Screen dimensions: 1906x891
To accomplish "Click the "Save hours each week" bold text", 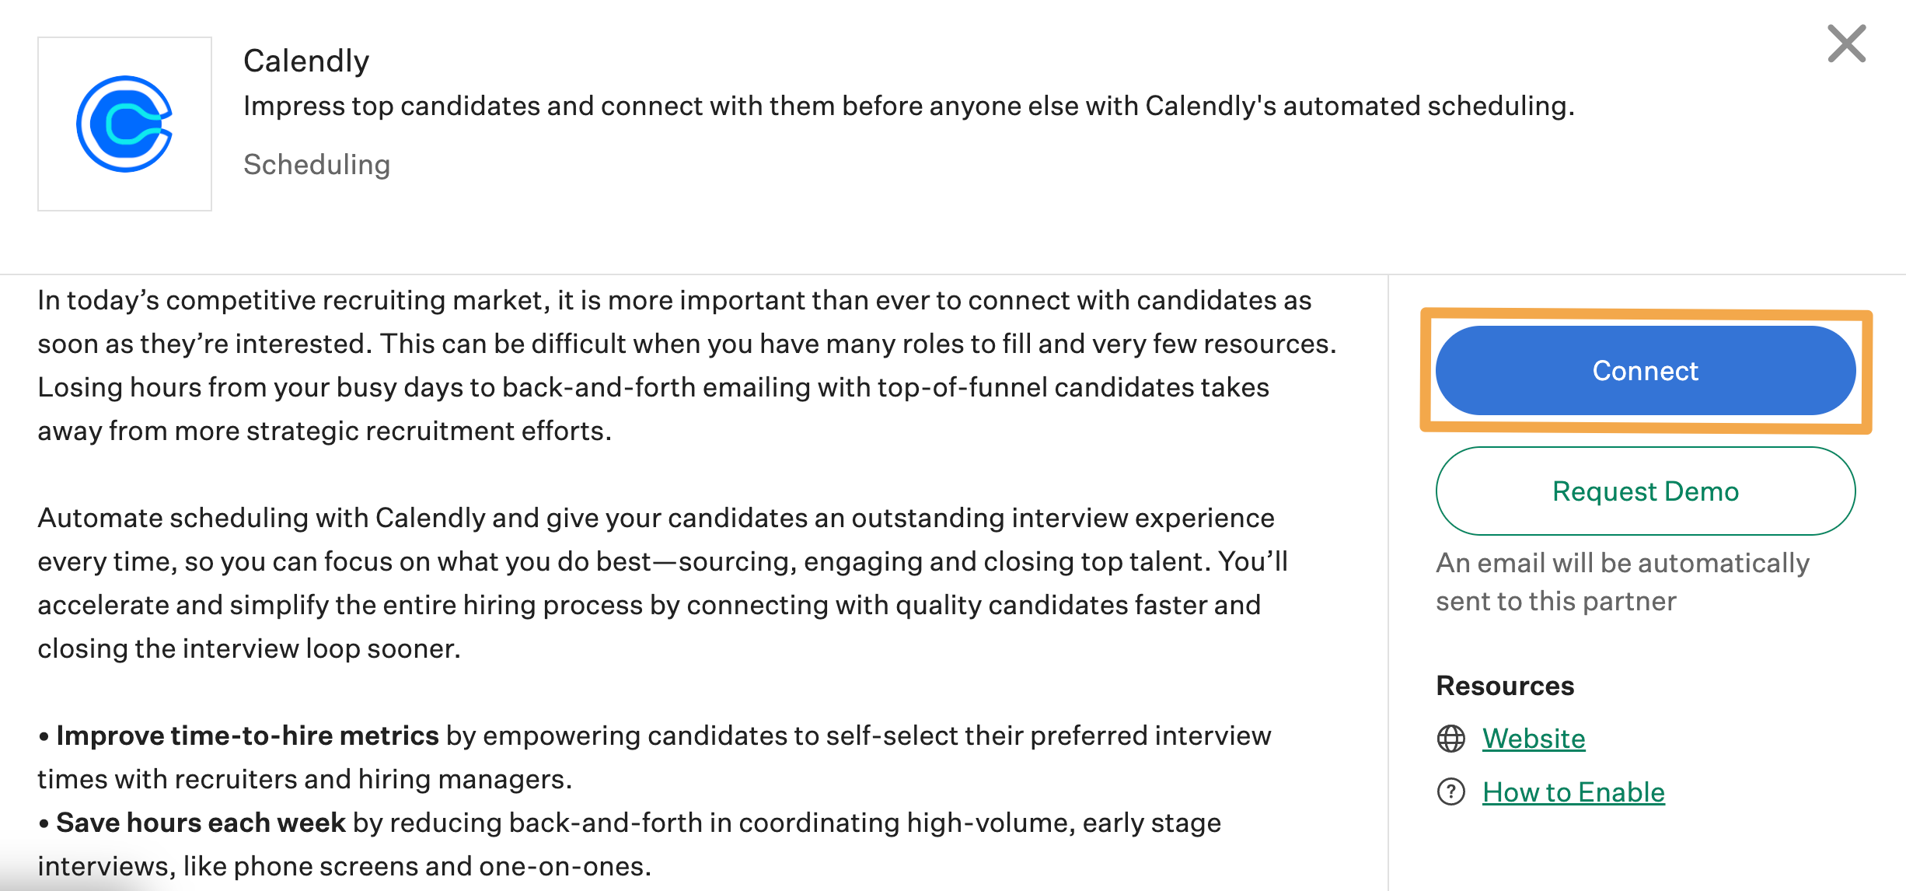I will (201, 823).
